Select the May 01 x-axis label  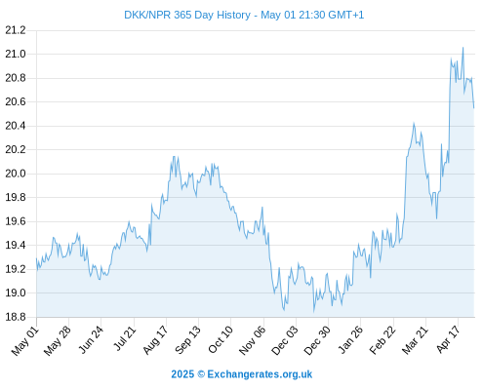25,341
